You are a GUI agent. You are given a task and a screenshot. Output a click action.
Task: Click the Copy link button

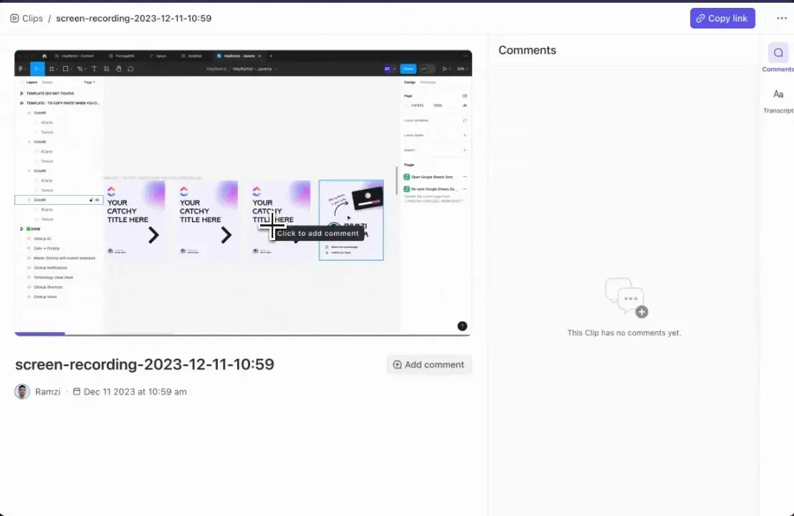click(x=722, y=18)
